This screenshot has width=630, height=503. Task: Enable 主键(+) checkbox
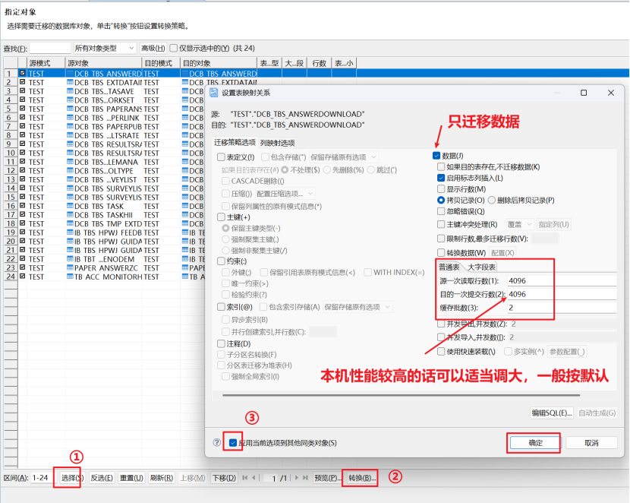point(221,217)
